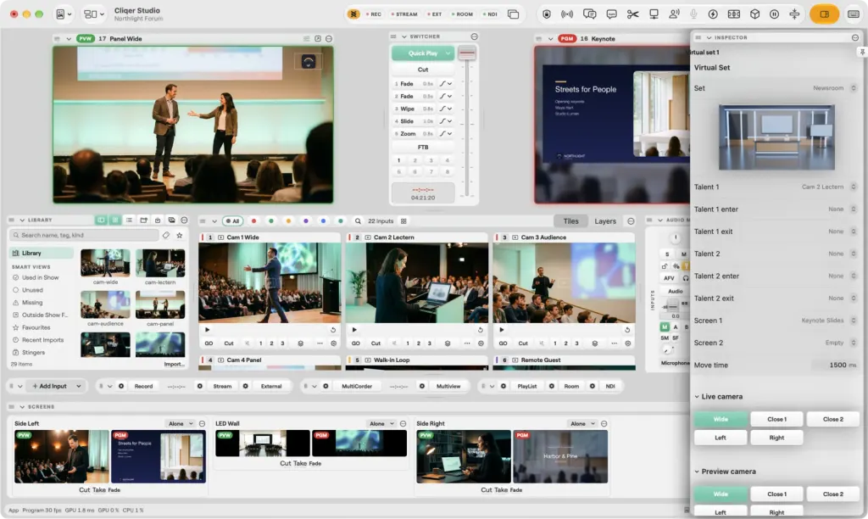
Task: Click the Library search field
Action: [85, 236]
